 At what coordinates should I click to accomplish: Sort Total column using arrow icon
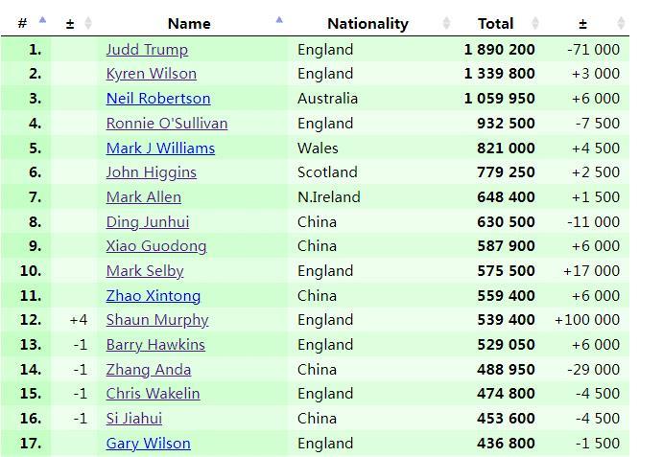pos(535,23)
